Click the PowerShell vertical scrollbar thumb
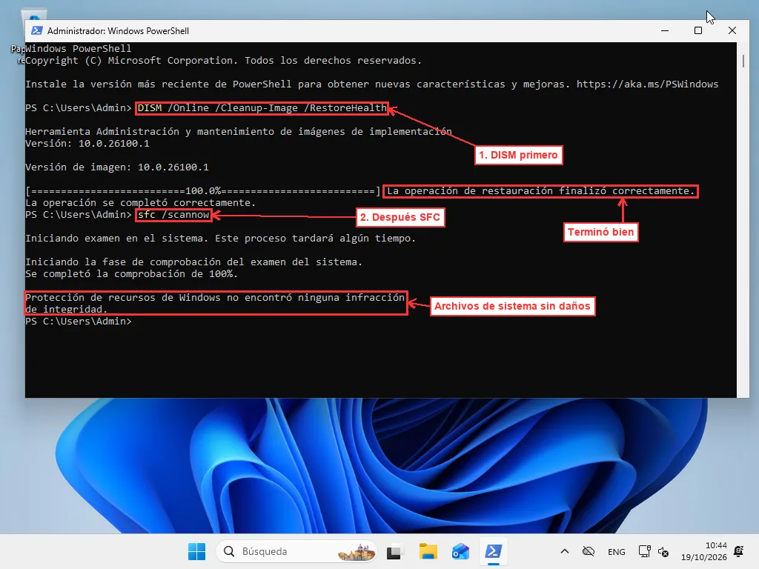The image size is (759, 569). pos(743,61)
